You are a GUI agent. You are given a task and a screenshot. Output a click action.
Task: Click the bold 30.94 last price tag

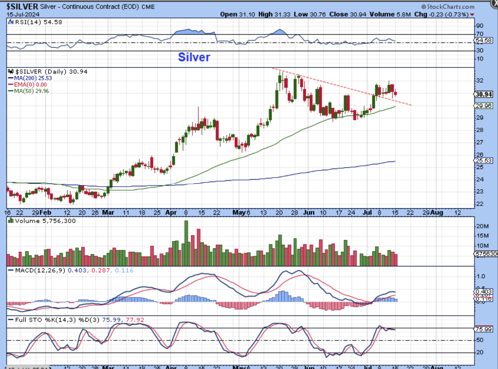pos(484,94)
